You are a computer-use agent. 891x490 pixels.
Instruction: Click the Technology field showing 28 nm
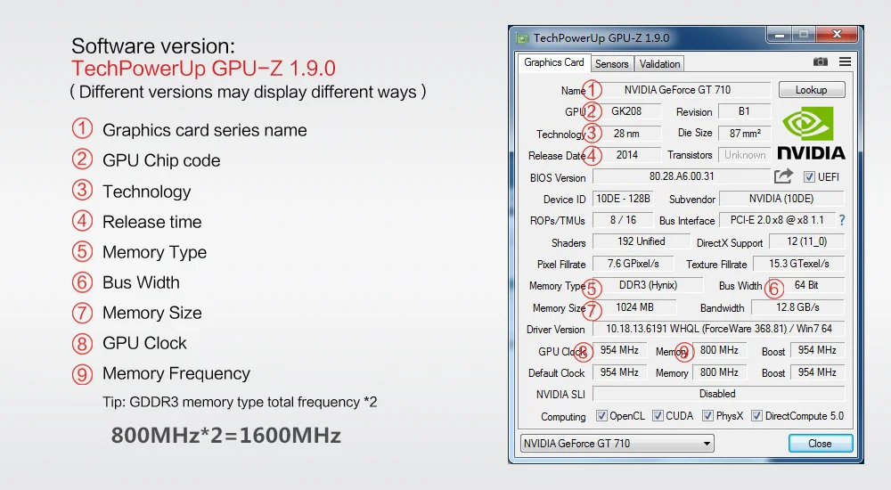point(626,134)
